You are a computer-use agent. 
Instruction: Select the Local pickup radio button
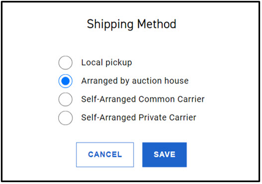[65, 63]
